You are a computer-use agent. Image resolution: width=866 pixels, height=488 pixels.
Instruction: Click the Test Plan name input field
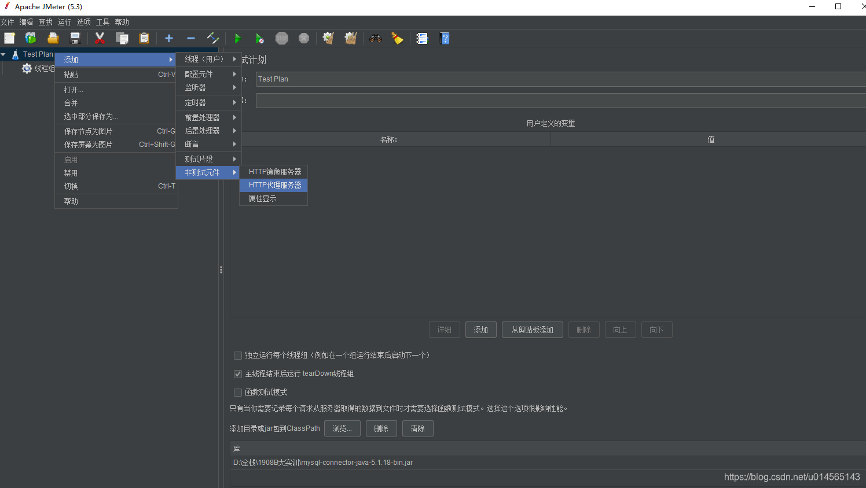tap(560, 79)
